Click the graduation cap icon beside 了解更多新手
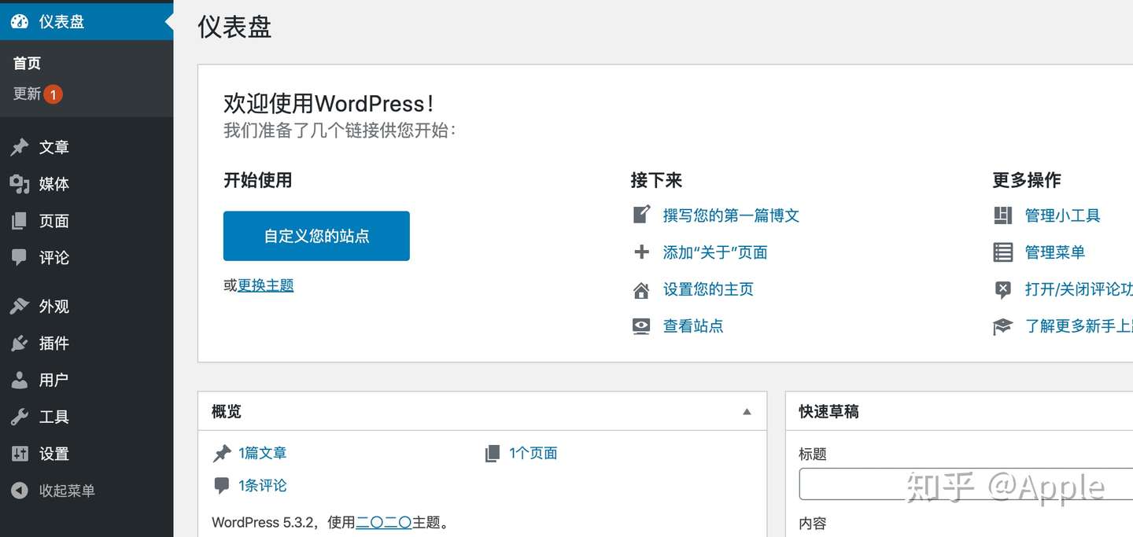 coord(1003,326)
